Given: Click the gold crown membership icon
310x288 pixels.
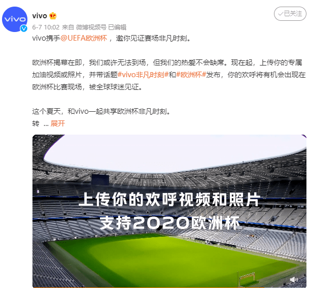Looking at the screenshot, I should click(53, 16).
